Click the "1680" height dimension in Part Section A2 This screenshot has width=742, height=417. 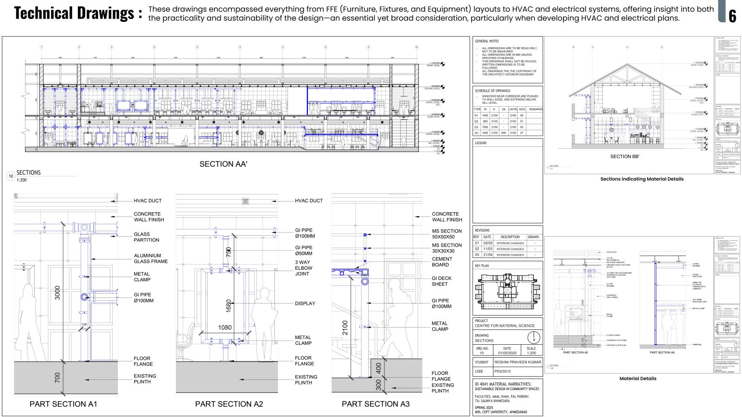tap(228, 306)
